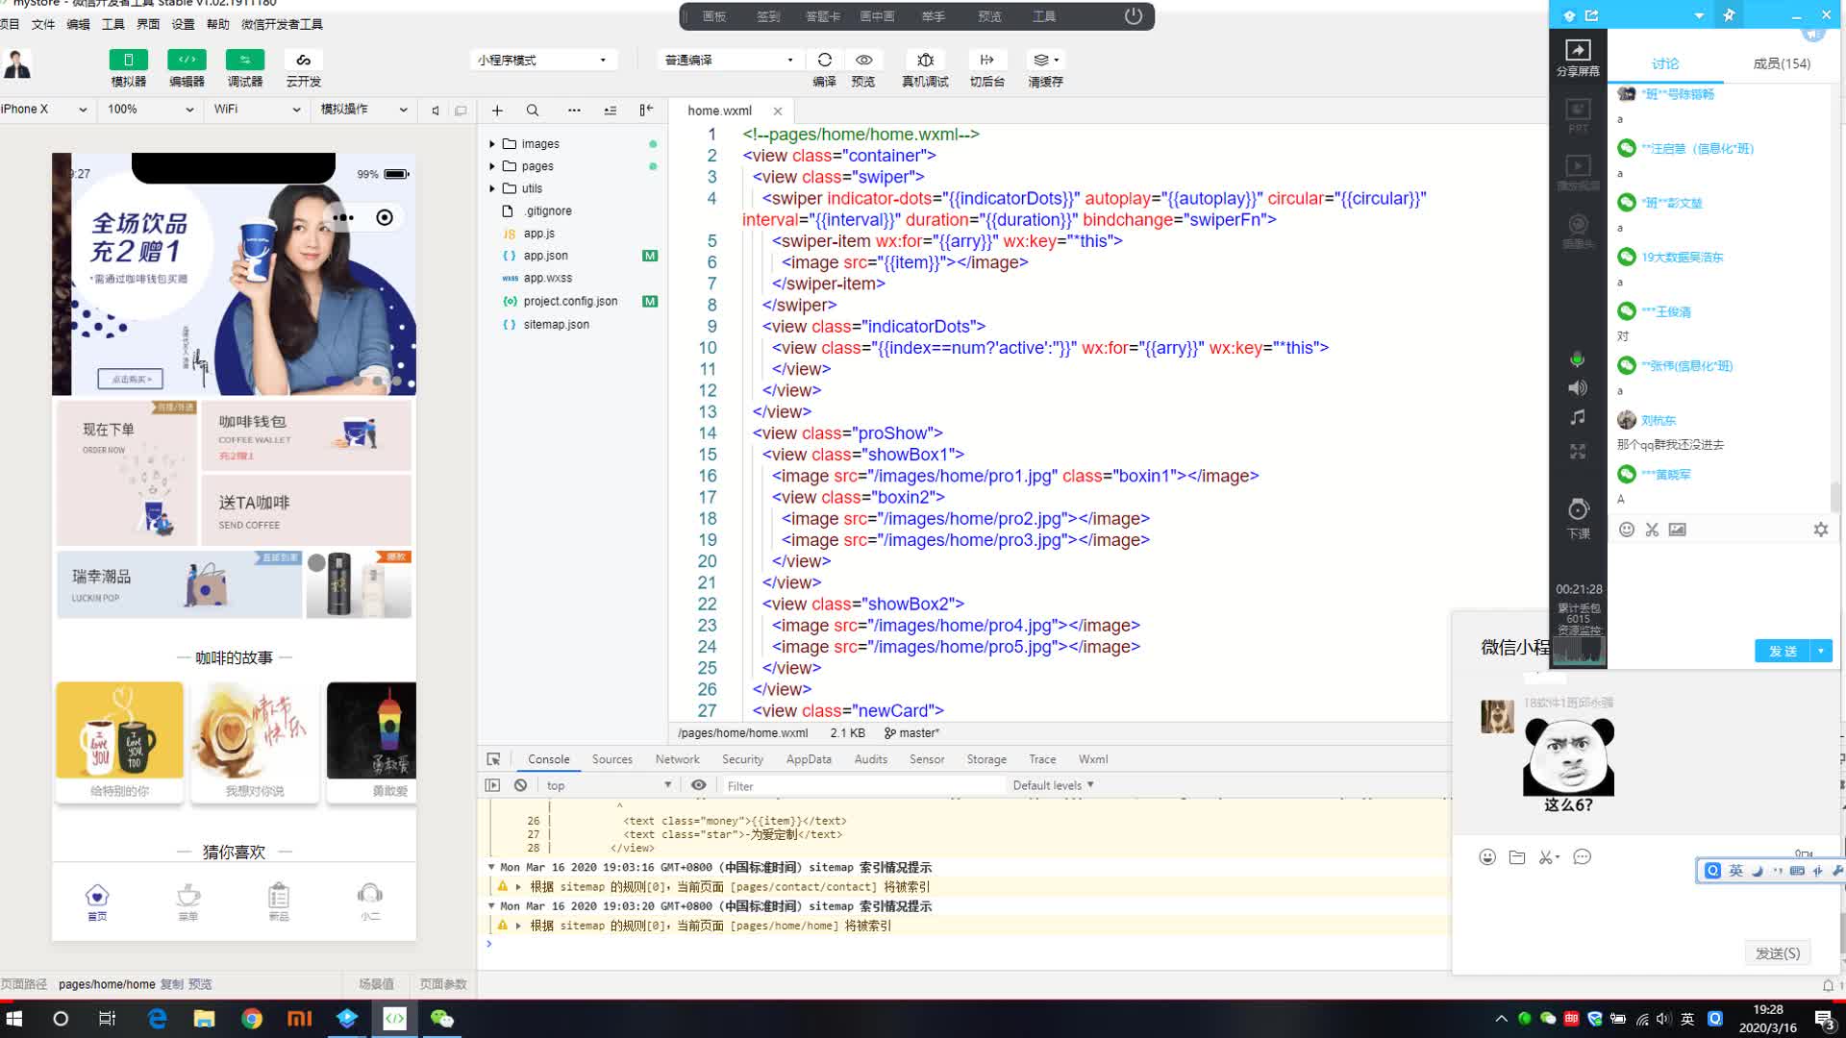1846x1038 pixels.
Task: Select the Console tab in DevTools
Action: coord(548,759)
